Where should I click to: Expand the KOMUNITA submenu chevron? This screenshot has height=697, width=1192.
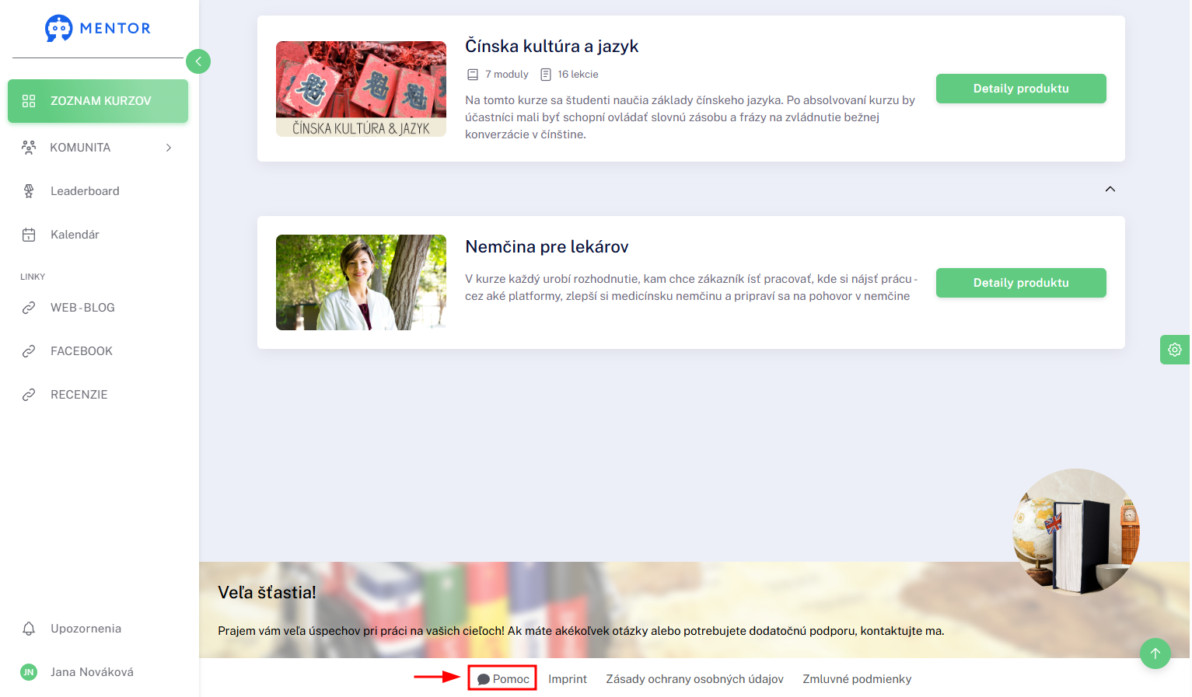(169, 148)
